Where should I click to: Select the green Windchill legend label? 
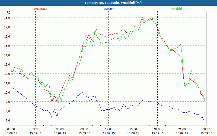177,9
